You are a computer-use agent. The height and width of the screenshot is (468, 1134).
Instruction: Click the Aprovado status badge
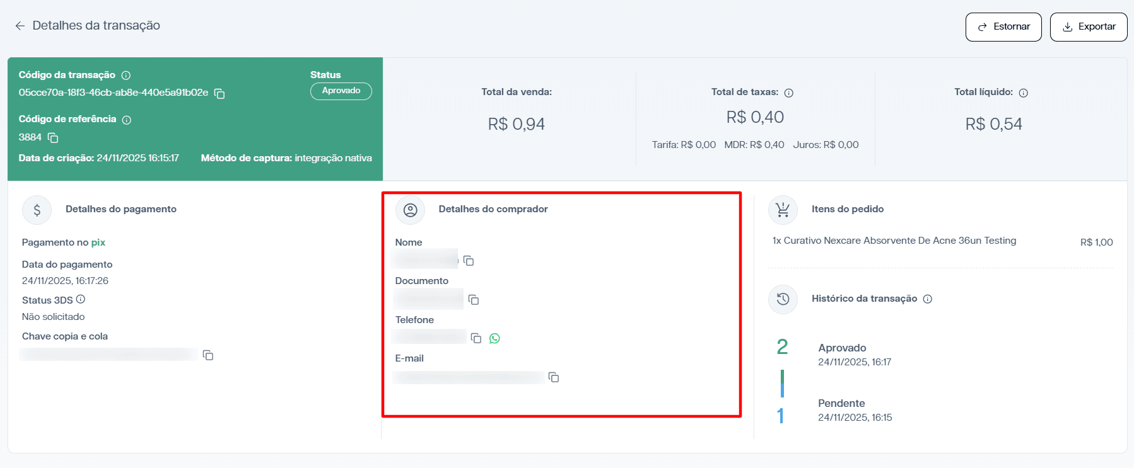pyautogui.click(x=341, y=91)
